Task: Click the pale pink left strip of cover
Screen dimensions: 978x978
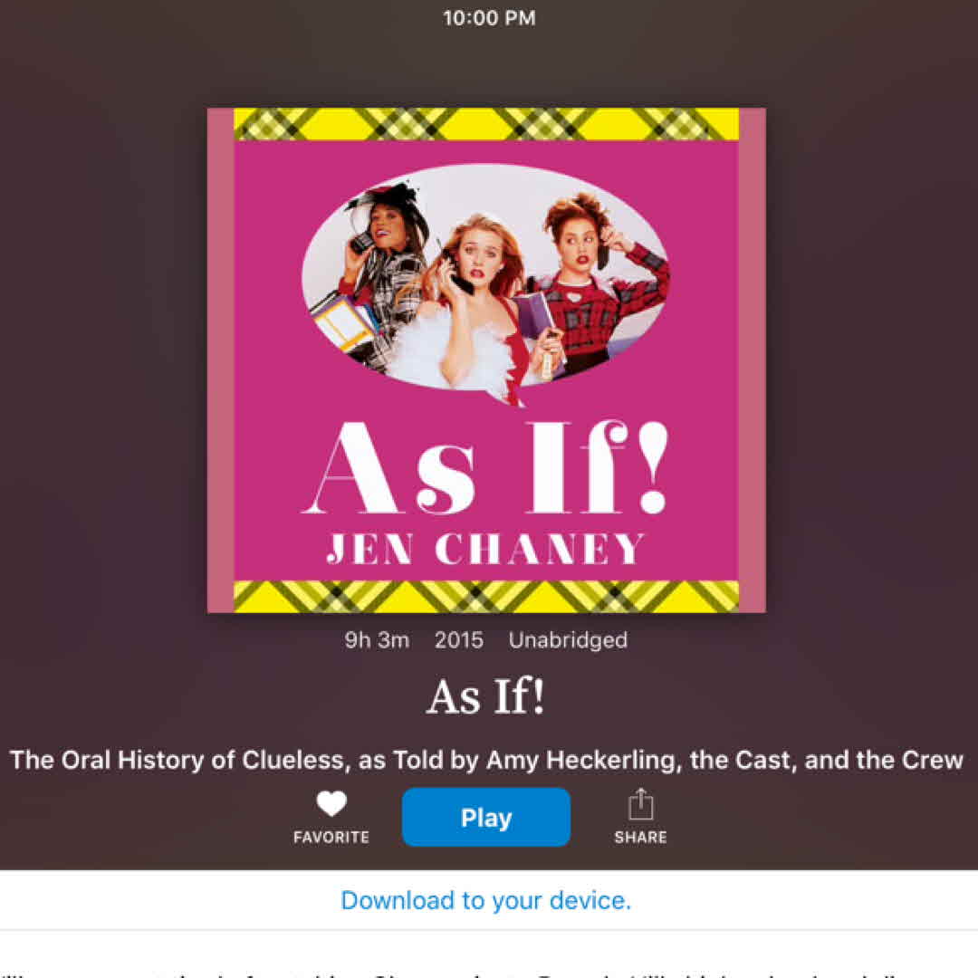Action: tap(221, 360)
